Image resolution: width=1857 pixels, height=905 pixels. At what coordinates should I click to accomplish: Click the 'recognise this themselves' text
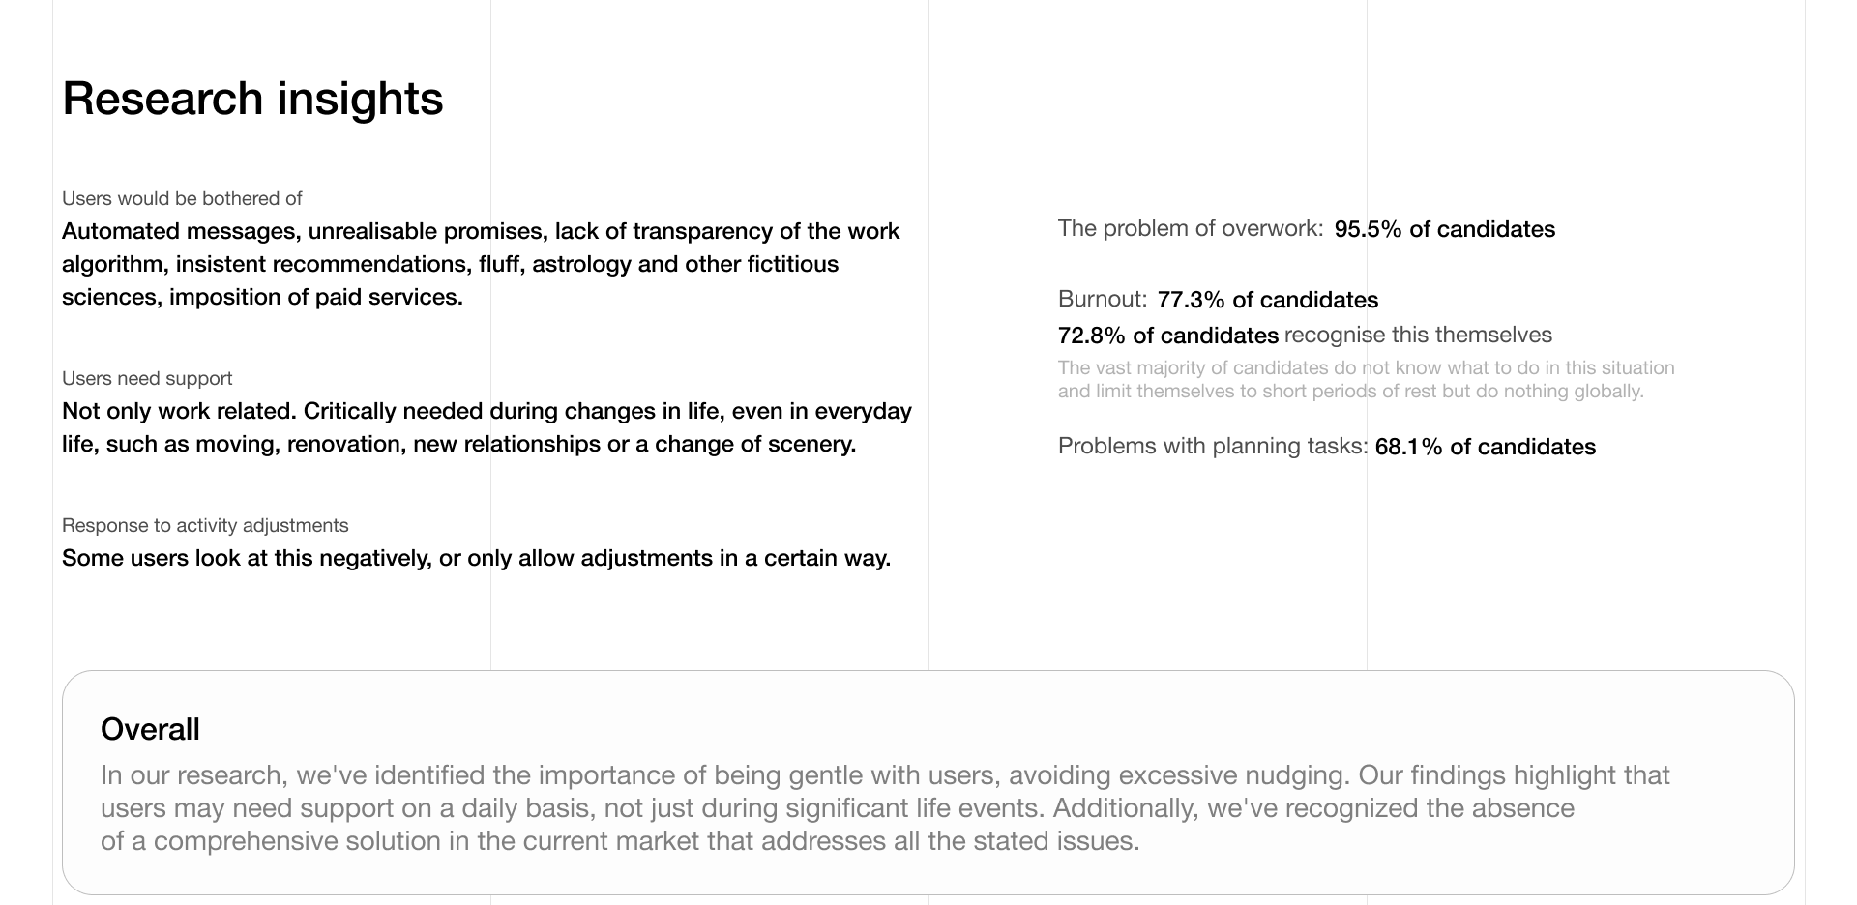(x=1418, y=335)
